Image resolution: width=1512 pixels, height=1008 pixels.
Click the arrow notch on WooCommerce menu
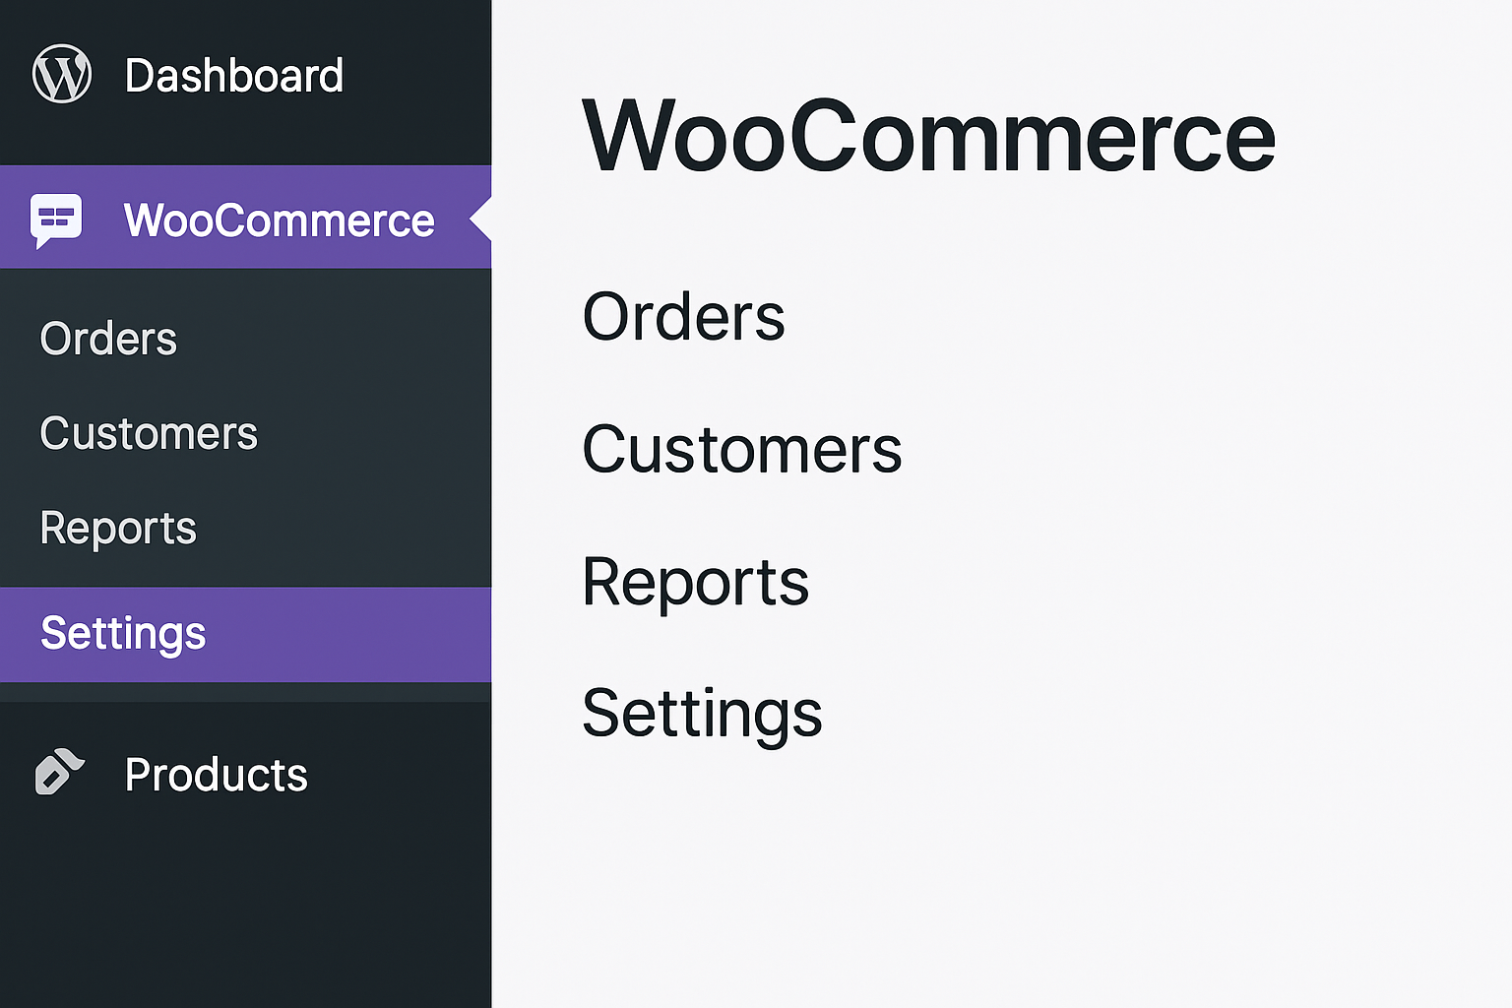click(x=480, y=219)
